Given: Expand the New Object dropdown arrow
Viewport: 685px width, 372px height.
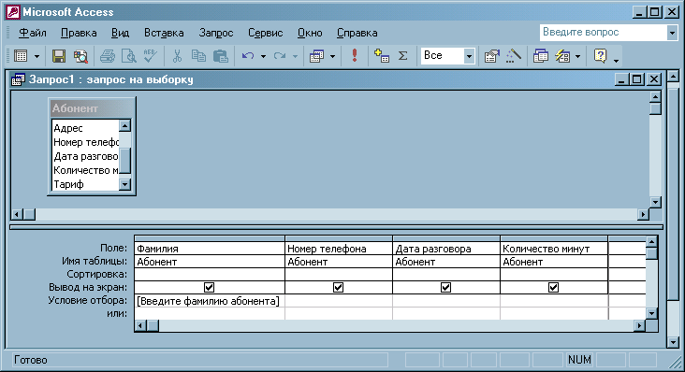Looking at the screenshot, I should click(x=577, y=56).
